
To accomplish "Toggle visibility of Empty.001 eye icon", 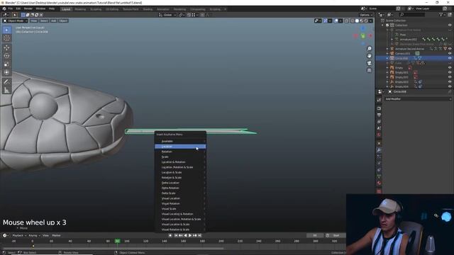I will [x=450, y=72].
